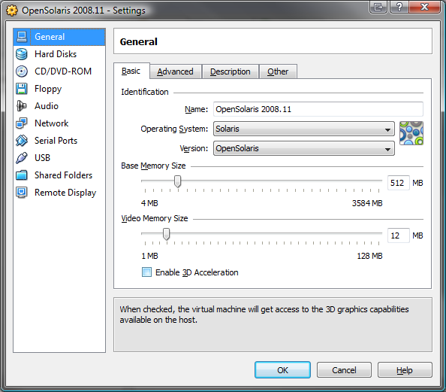Click the base memory 512 MB value box
446x392 pixels.
pyautogui.click(x=398, y=183)
